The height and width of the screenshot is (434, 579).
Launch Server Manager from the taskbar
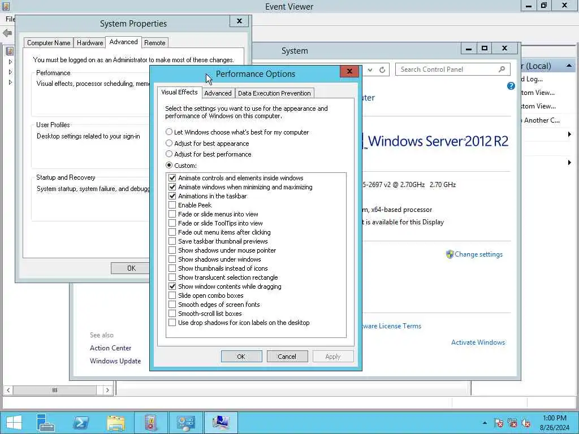point(46,423)
